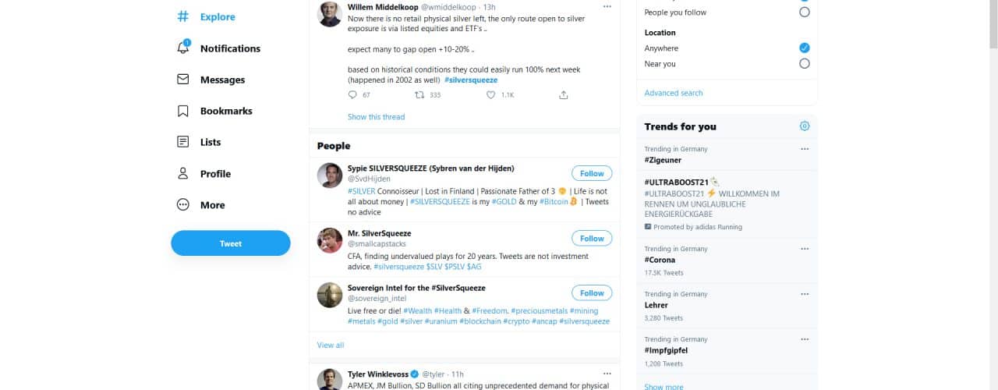Click the share icon under Willem's tweet
Screen dimensions: 998x390
click(x=563, y=95)
